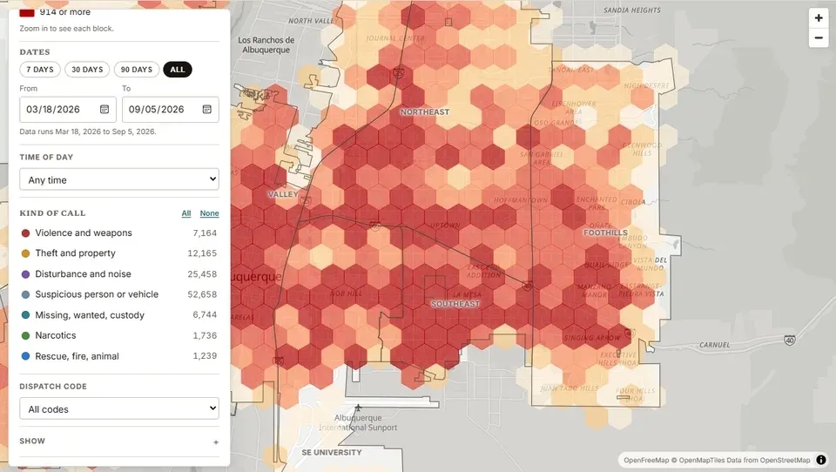Click the Albuquerque International Sunport label

click(x=358, y=422)
